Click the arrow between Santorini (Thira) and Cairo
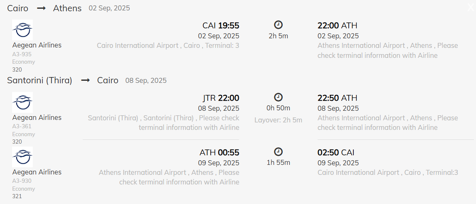The height and width of the screenshot is (204, 476). [85, 80]
